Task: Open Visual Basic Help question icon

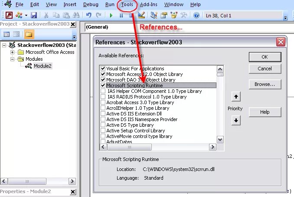Action: pyautogui.click(x=196, y=15)
